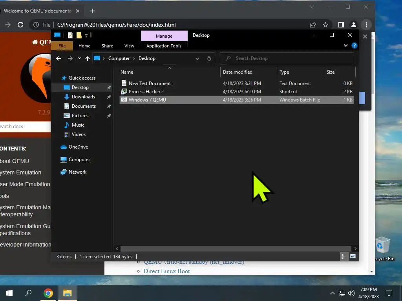Viewport: 402px width, 301px height.
Task: Open the recent locations dropdown arrow
Action: click(x=79, y=58)
